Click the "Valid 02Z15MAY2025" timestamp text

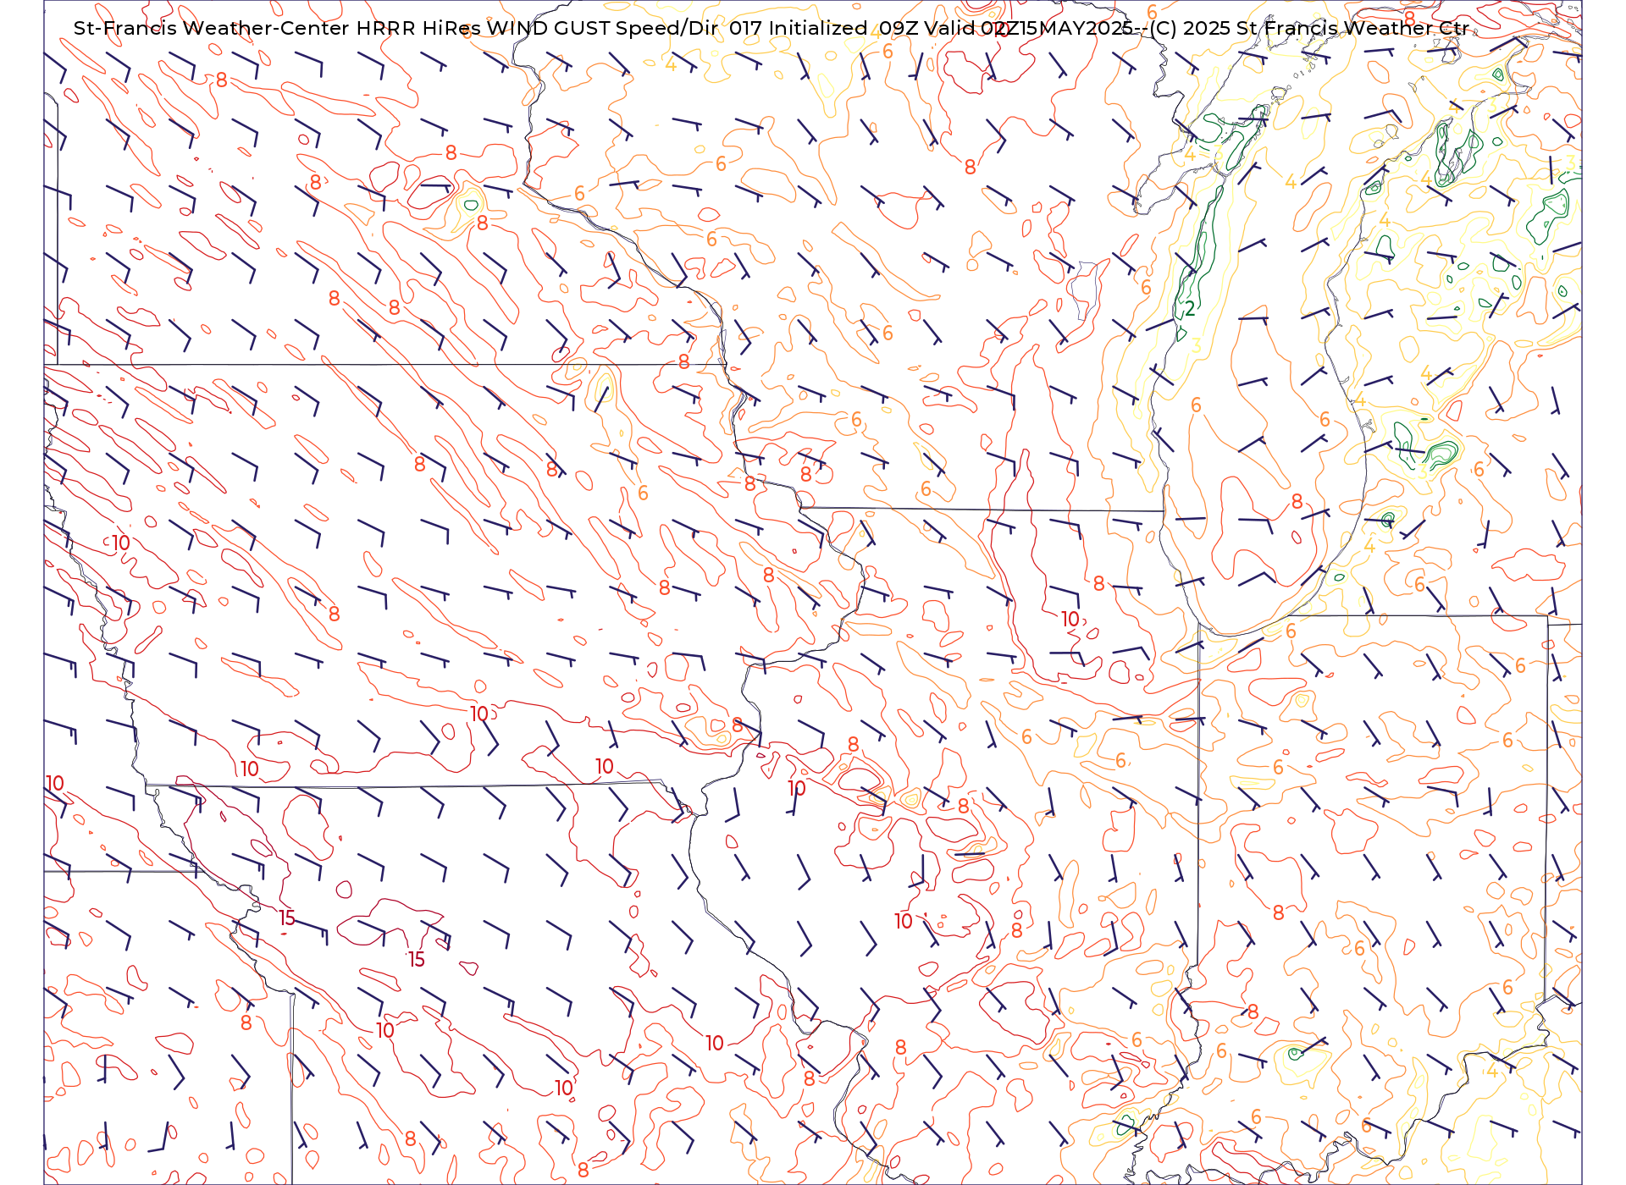1029,28
